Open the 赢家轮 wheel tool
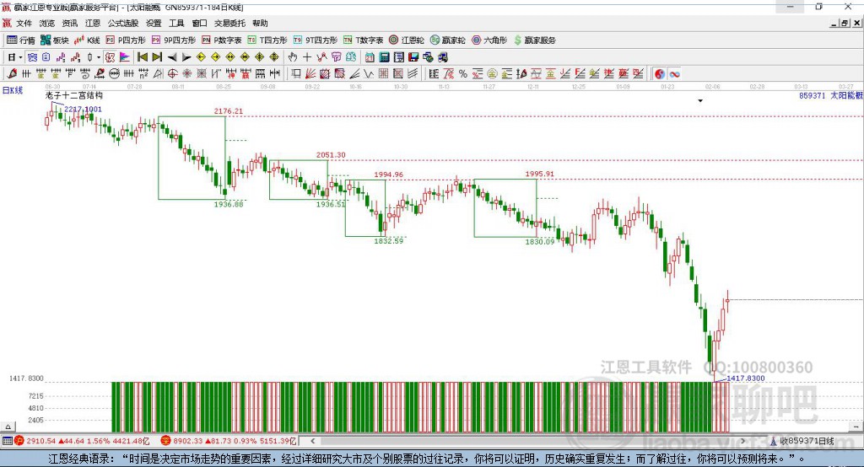Viewport: 864px width, 467px height. (448, 40)
